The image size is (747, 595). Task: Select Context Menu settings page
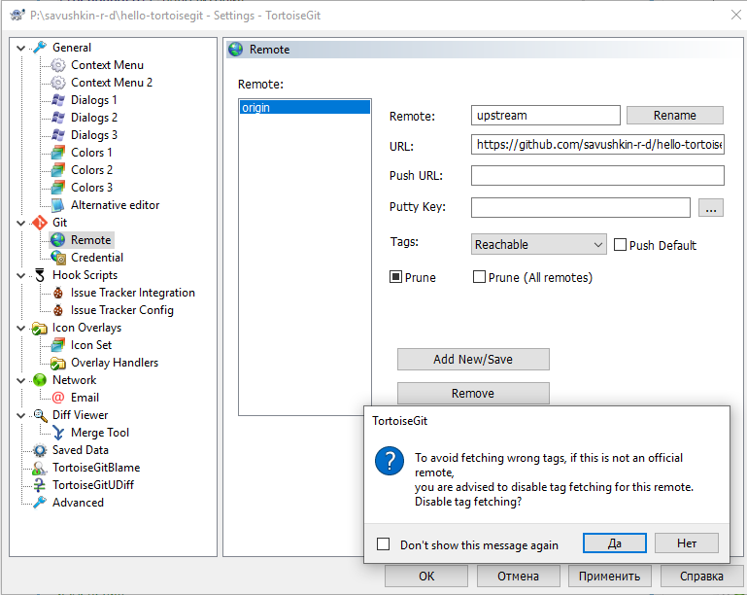107,65
